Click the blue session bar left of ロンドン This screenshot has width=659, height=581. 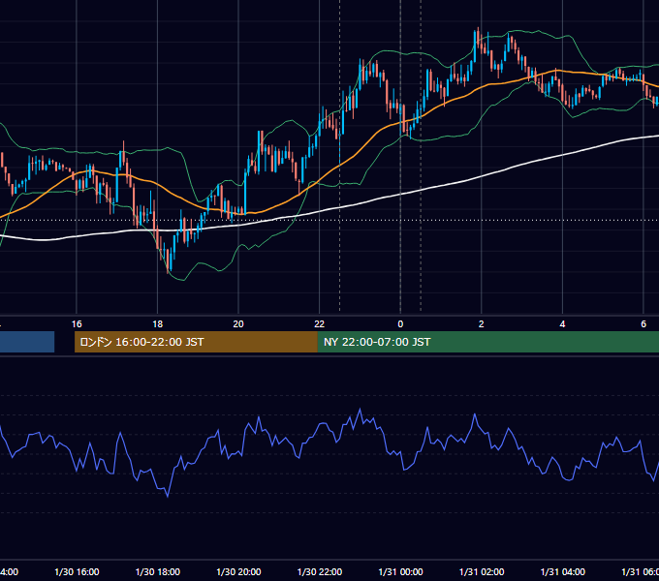(27, 342)
